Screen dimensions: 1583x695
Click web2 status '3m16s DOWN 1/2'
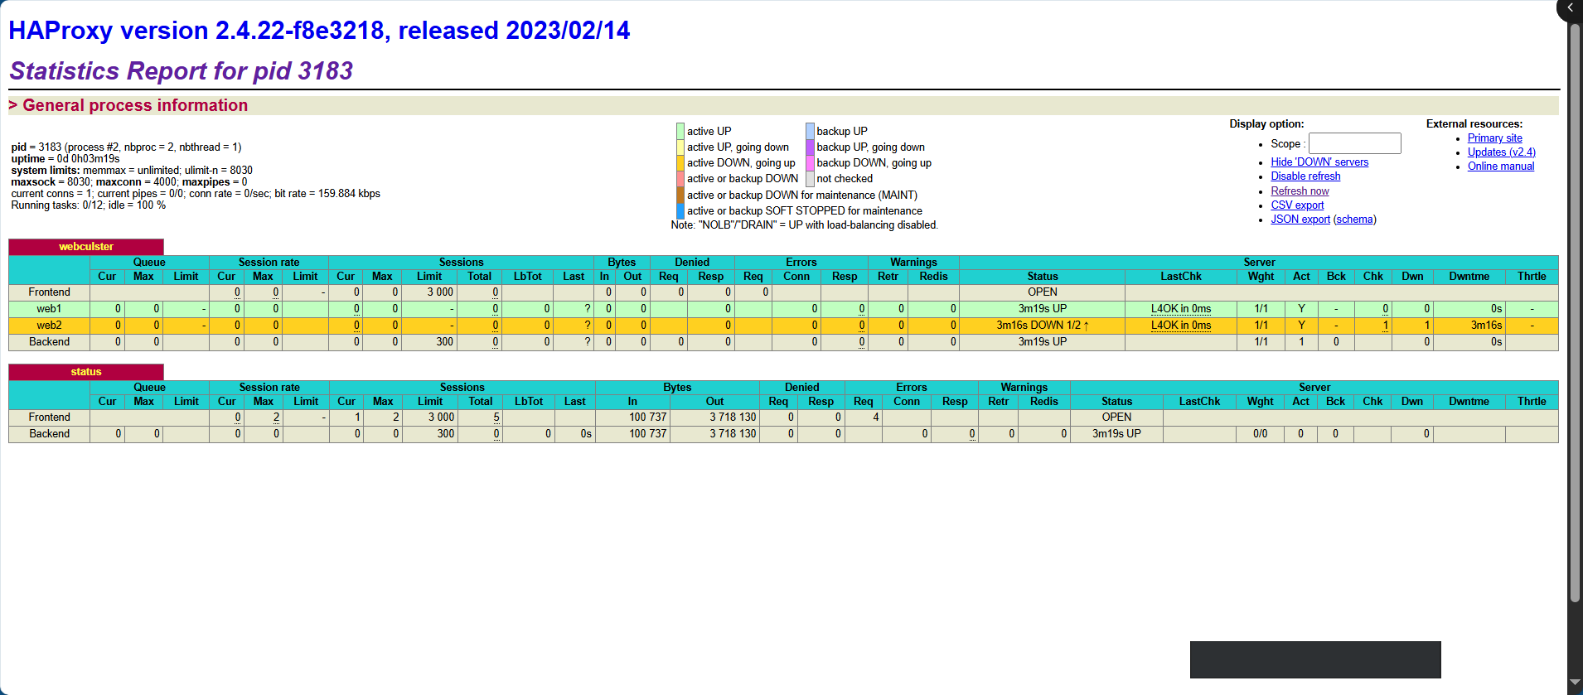[x=1042, y=326]
